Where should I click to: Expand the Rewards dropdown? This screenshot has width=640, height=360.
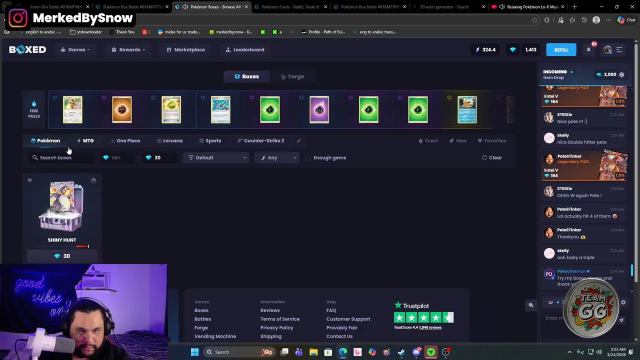128,49
